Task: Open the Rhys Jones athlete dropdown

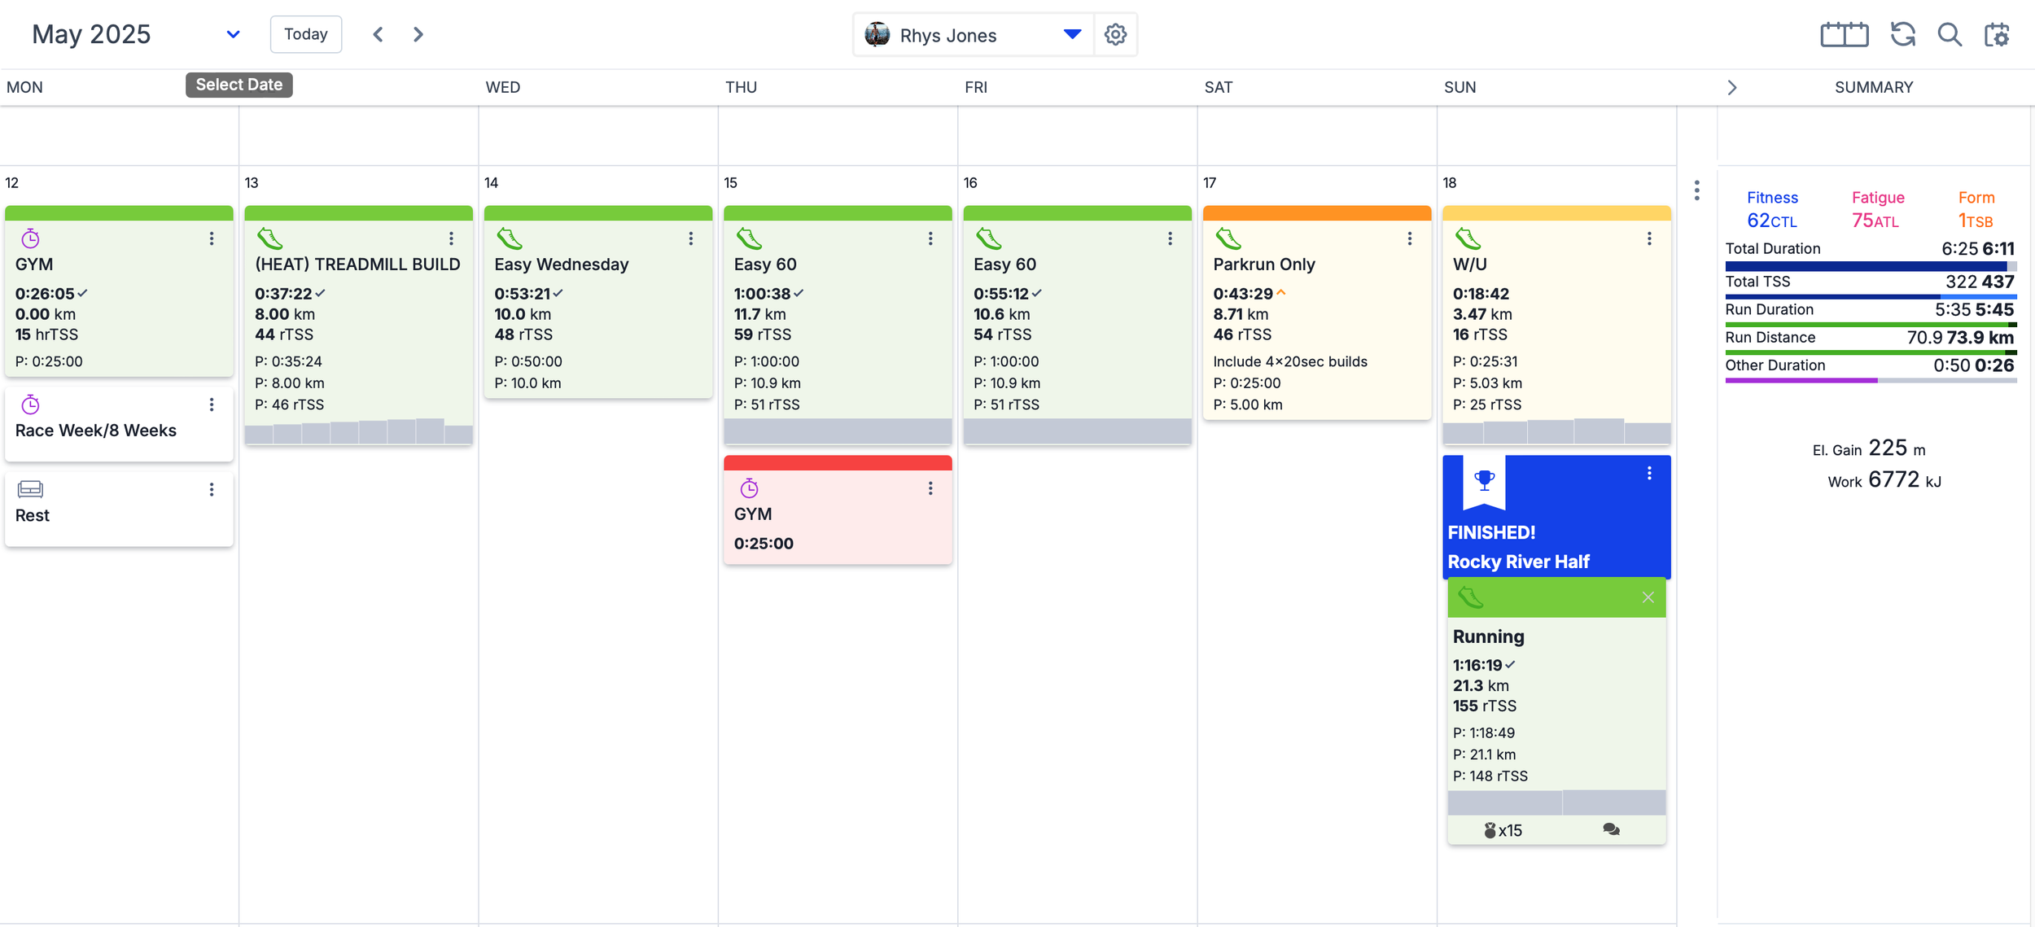Action: click(x=1072, y=34)
